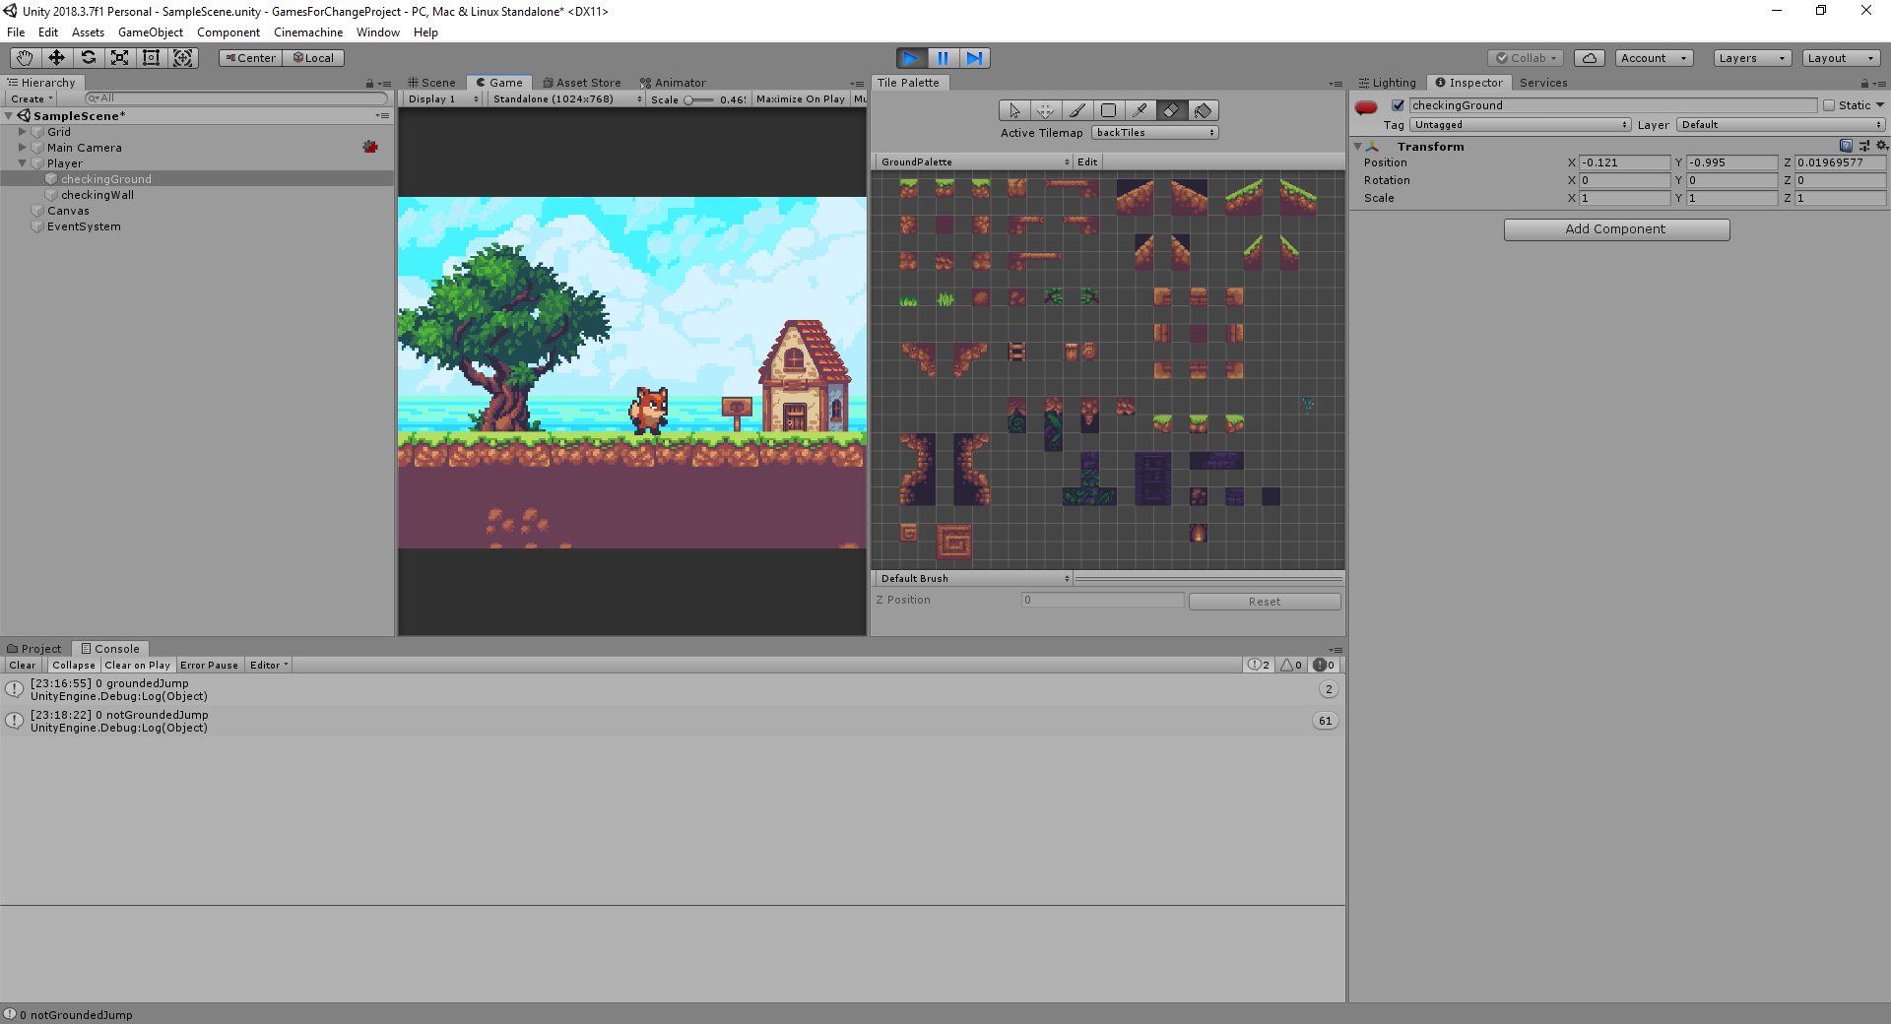The width and height of the screenshot is (1891, 1024).
Task: Open the GroundPalette dropdown
Action: click(x=973, y=161)
